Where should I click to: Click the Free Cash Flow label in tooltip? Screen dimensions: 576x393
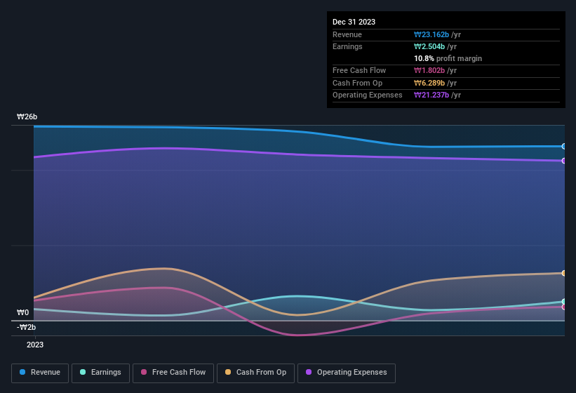[359, 70]
